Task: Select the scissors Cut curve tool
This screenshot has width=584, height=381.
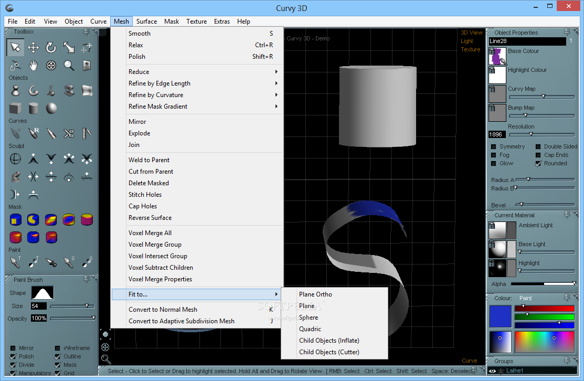Action: coord(69,133)
